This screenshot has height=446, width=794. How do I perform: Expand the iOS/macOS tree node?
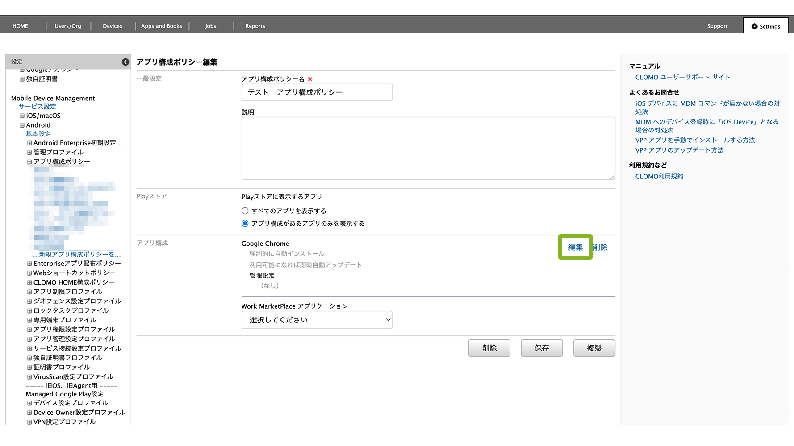coord(22,116)
